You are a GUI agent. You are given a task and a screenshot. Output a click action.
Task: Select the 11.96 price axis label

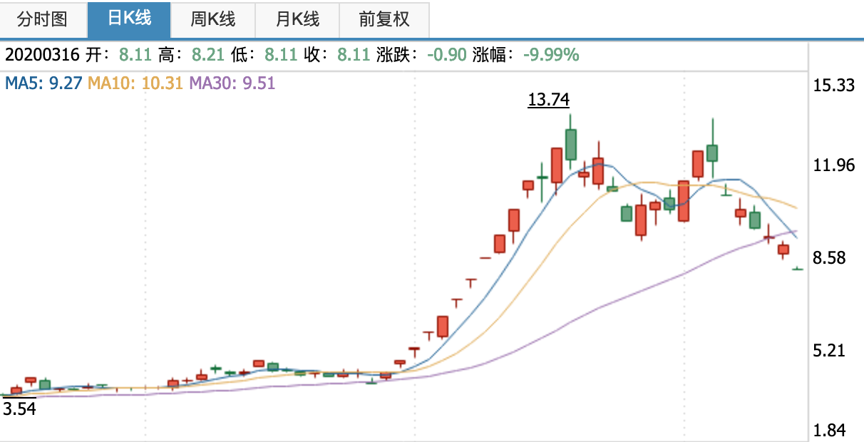point(833,165)
